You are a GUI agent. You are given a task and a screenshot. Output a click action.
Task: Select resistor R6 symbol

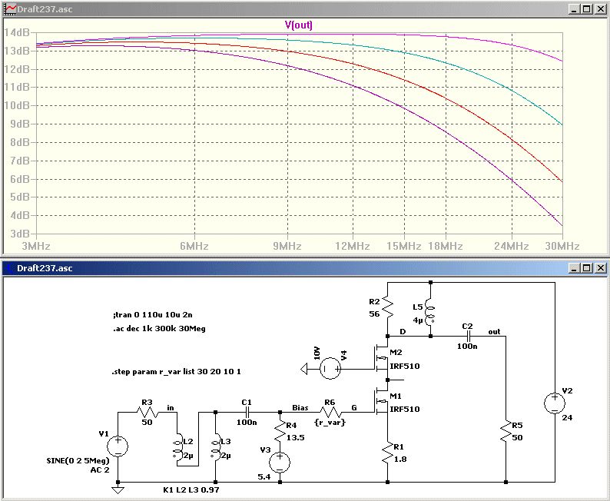(x=330, y=413)
